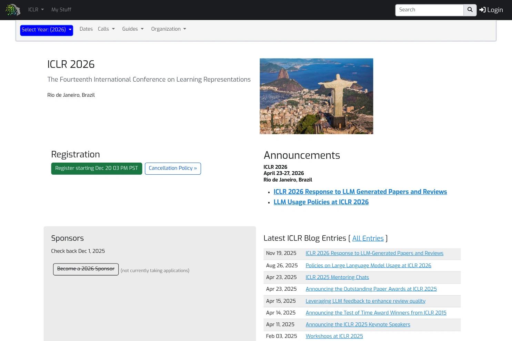This screenshot has height=341, width=512.
Task: Open ICLR 2025 Keynote Speakers post
Action: [x=358, y=324]
